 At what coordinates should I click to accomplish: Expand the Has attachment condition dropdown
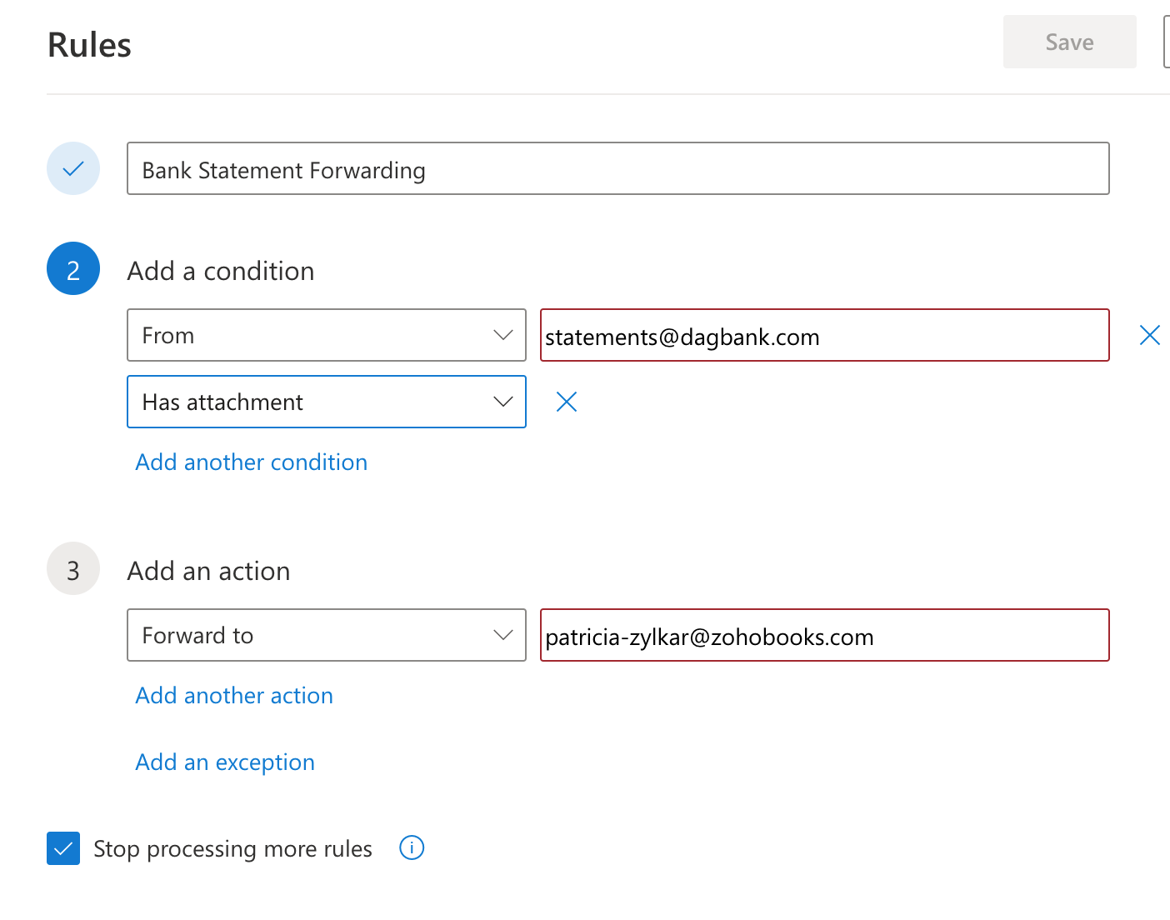326,402
